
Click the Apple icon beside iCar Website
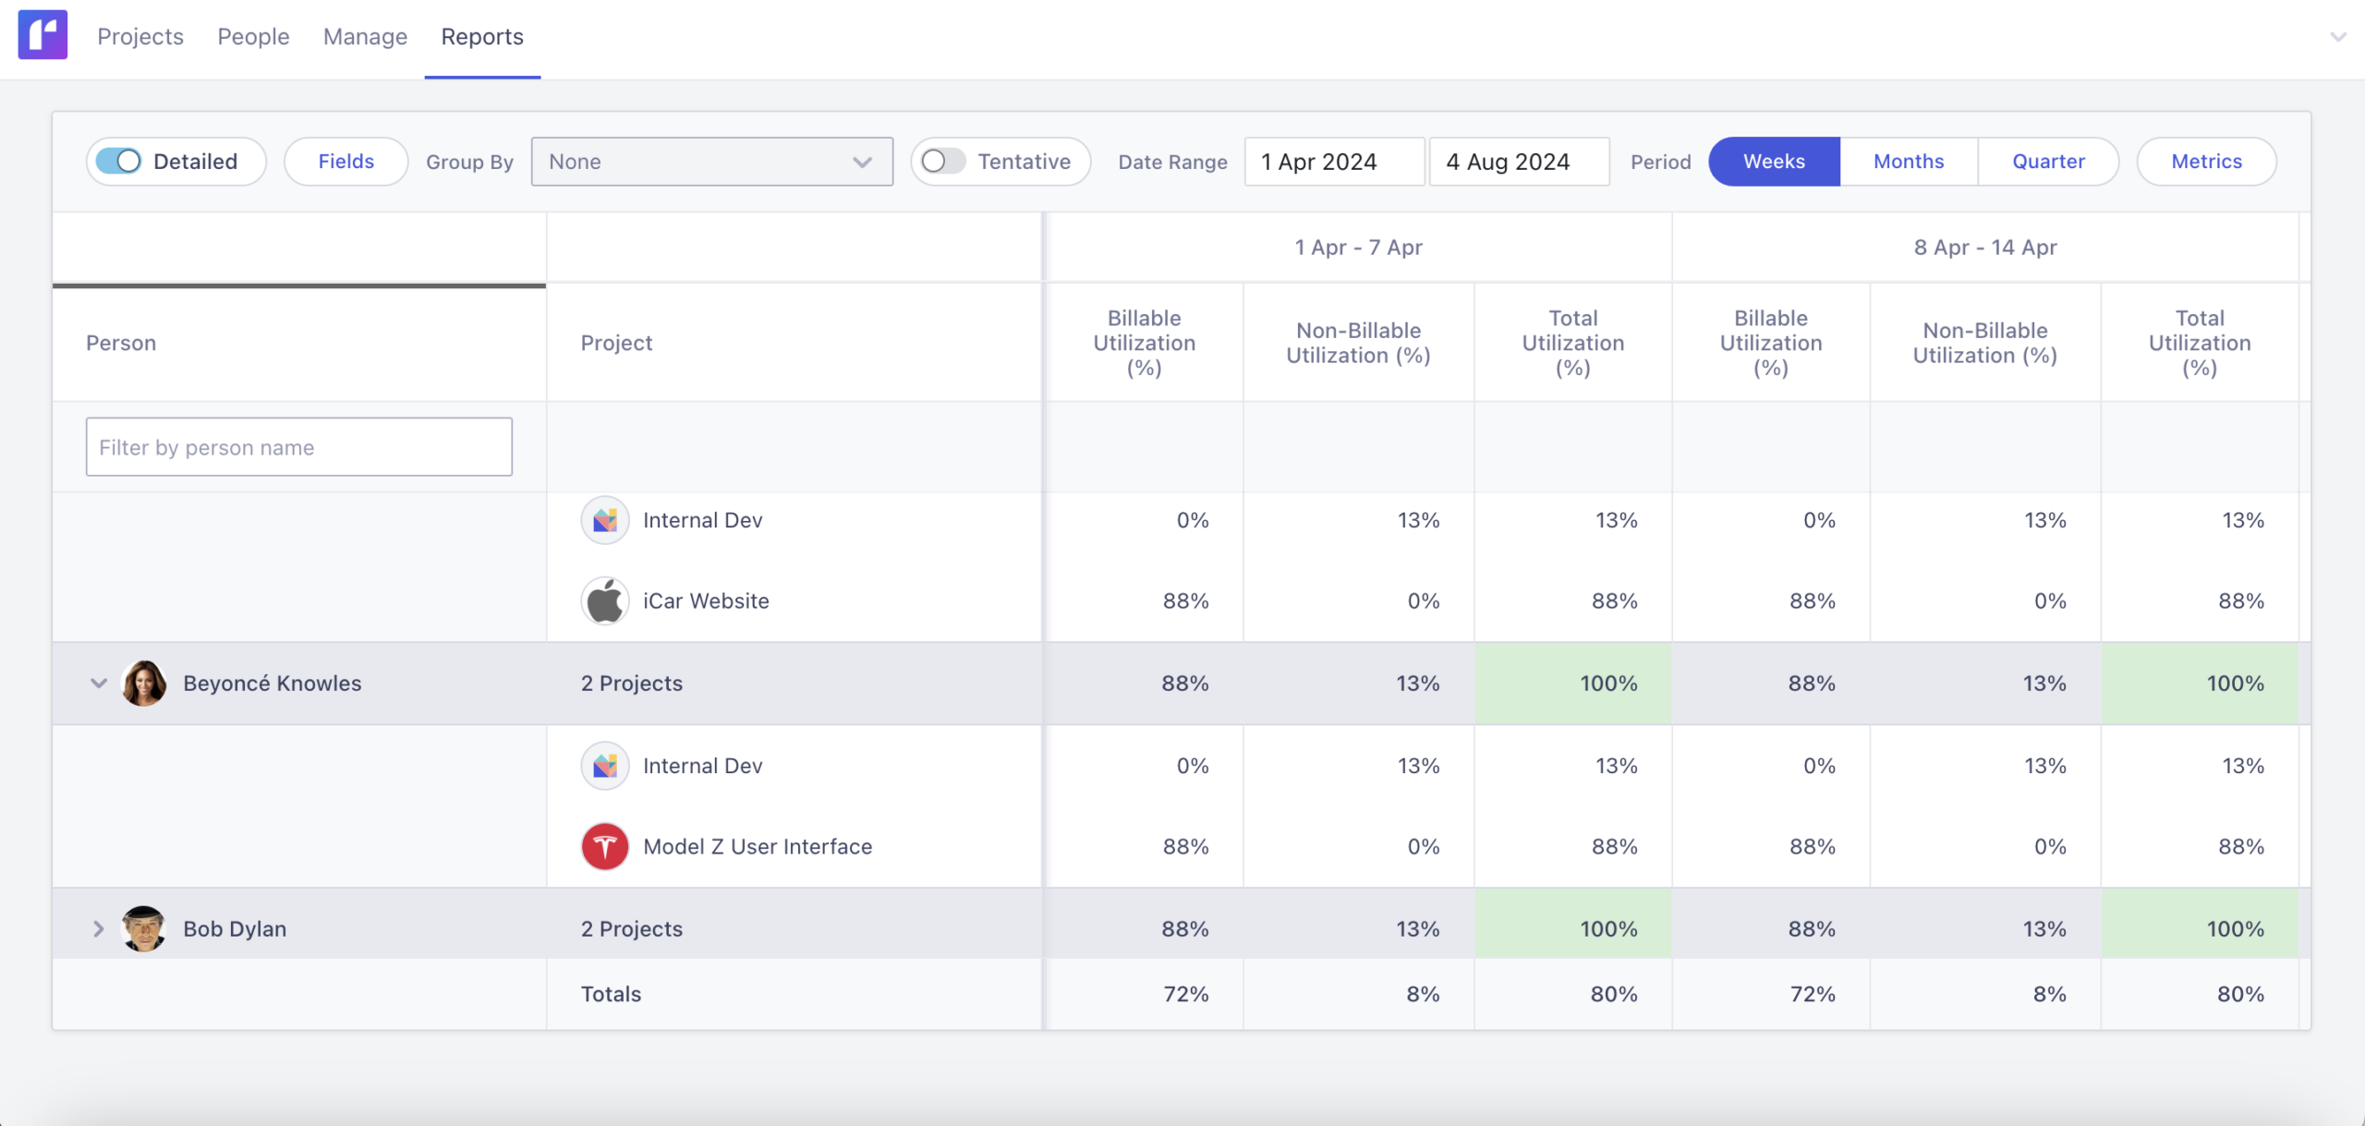pyautogui.click(x=605, y=600)
